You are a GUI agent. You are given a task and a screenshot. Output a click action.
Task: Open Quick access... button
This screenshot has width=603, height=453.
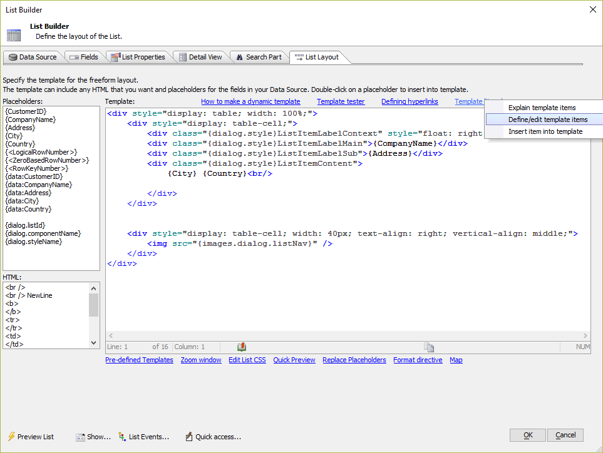pyautogui.click(x=214, y=437)
